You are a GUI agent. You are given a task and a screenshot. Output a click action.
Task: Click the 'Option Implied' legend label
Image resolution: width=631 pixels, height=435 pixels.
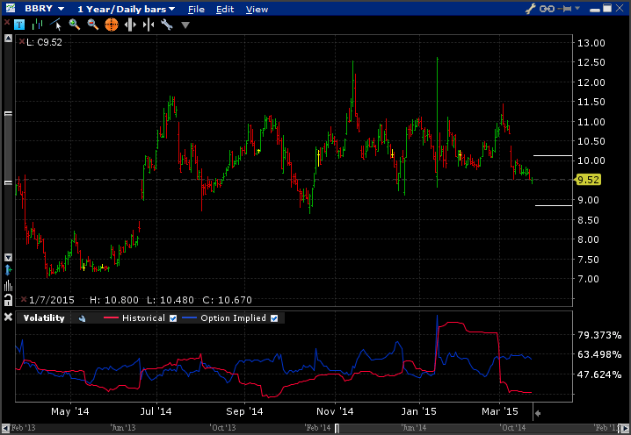(233, 318)
